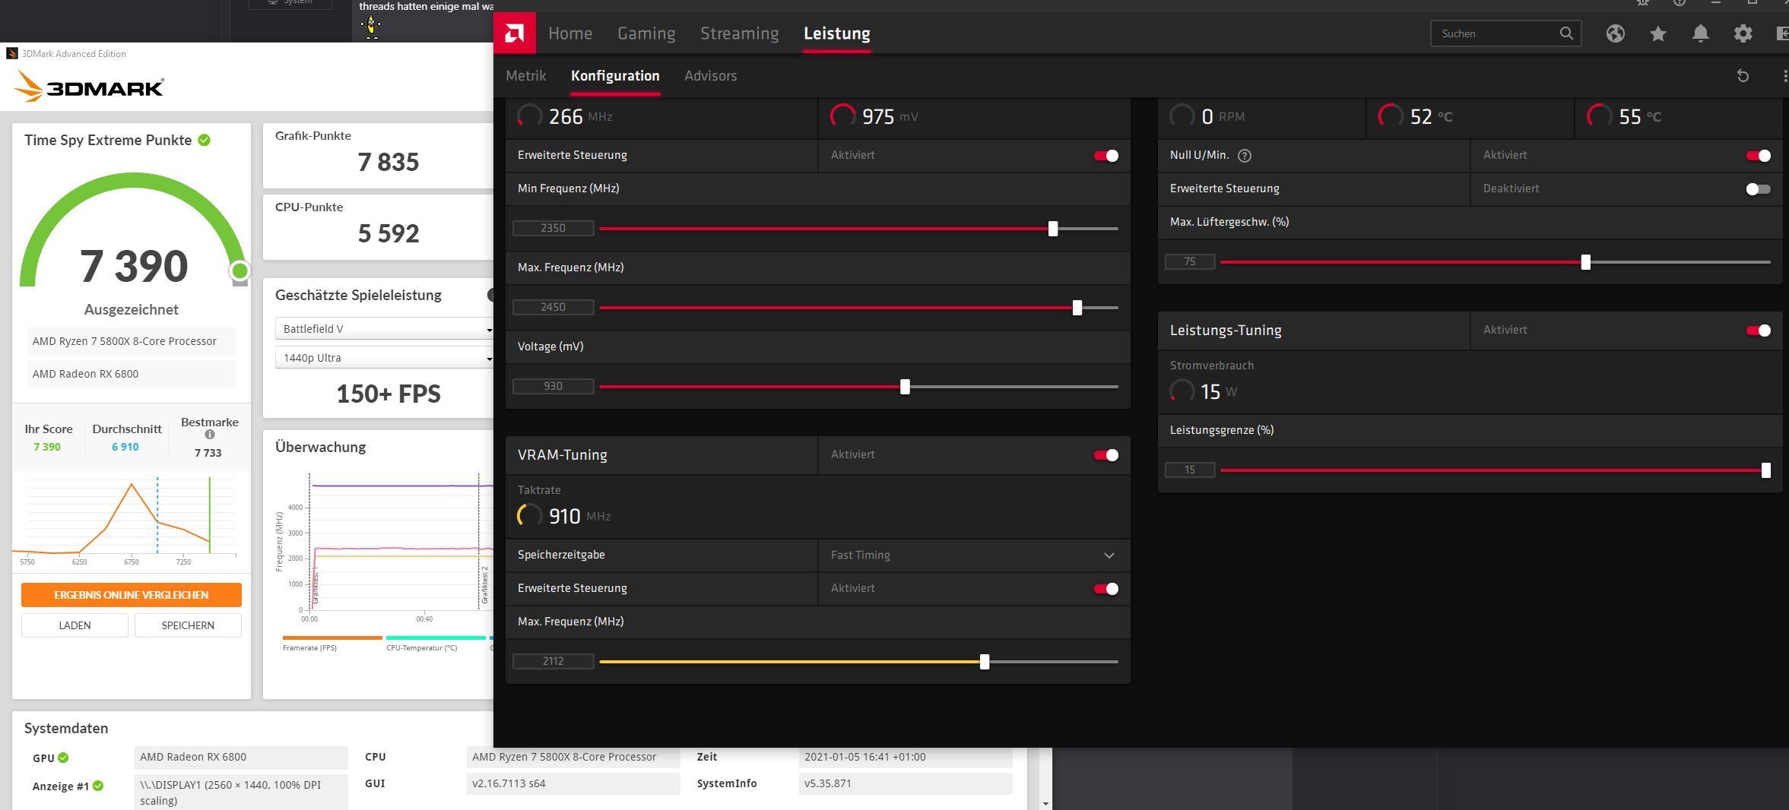The width and height of the screenshot is (1789, 810).
Task: Click the search magnifier icon in Radeon Software
Action: (x=1565, y=33)
